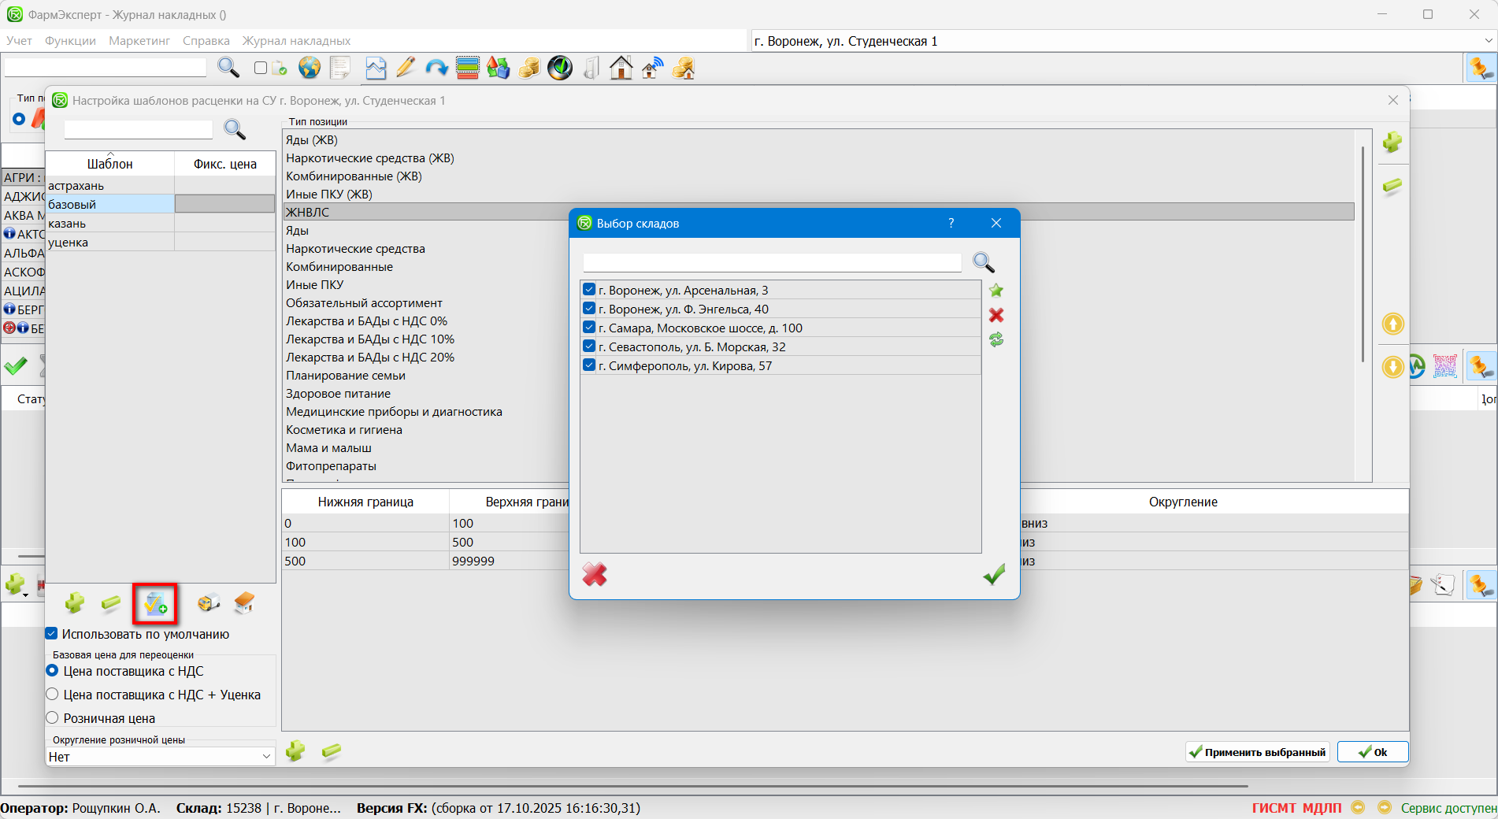Open the Функции menu

70,41
